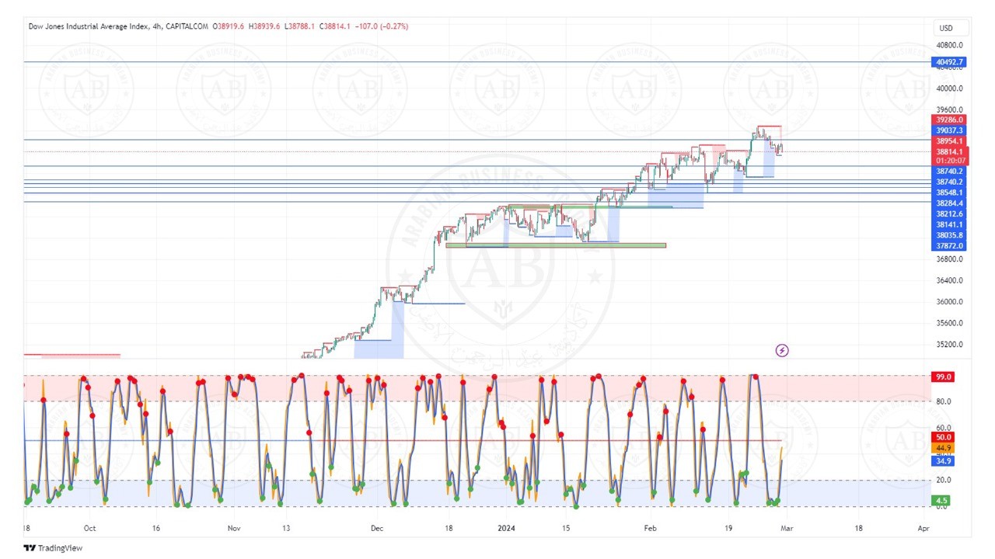Select the 38212.6 price level label
The image size is (995, 559).
click(x=949, y=214)
